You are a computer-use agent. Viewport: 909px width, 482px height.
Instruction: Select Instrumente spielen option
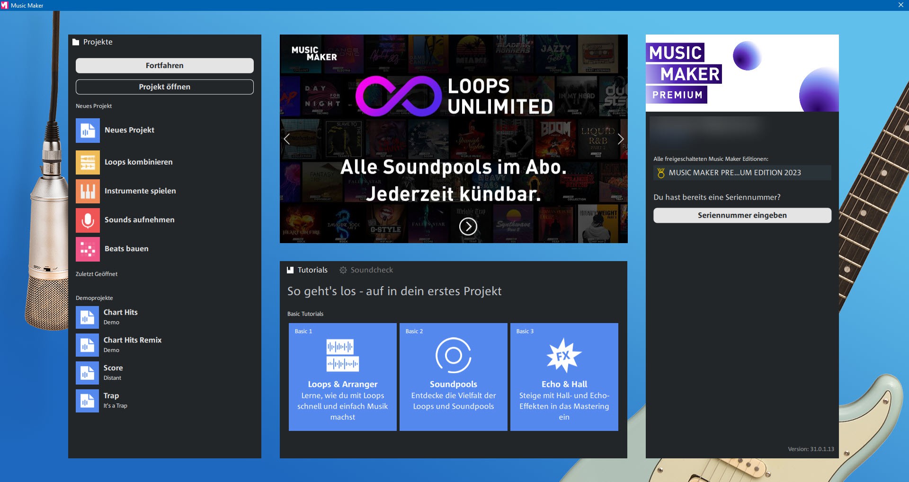click(140, 191)
